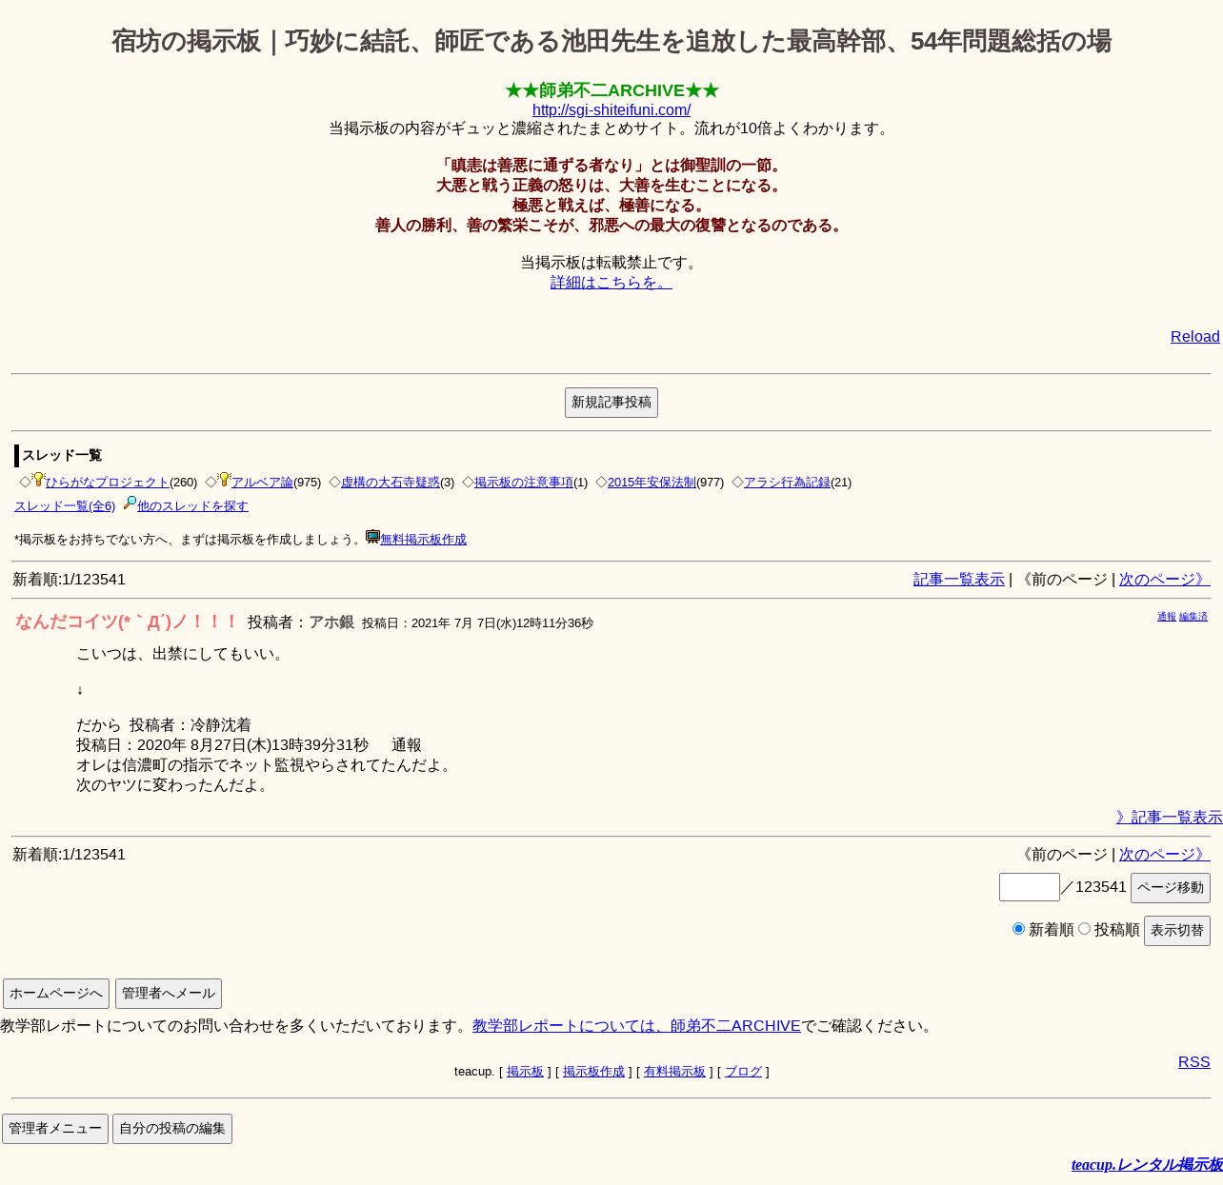Image resolution: width=1223 pixels, height=1185 pixels.
Task: Click the 編集済 link on the post
Action: (x=1193, y=617)
